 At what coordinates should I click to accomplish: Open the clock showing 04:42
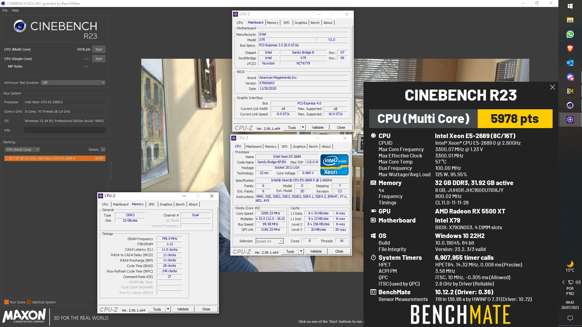570,305
